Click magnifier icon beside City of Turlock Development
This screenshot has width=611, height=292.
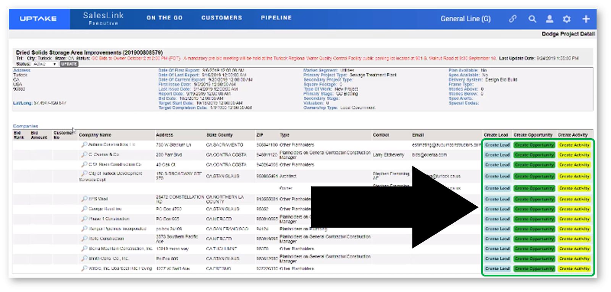84,174
